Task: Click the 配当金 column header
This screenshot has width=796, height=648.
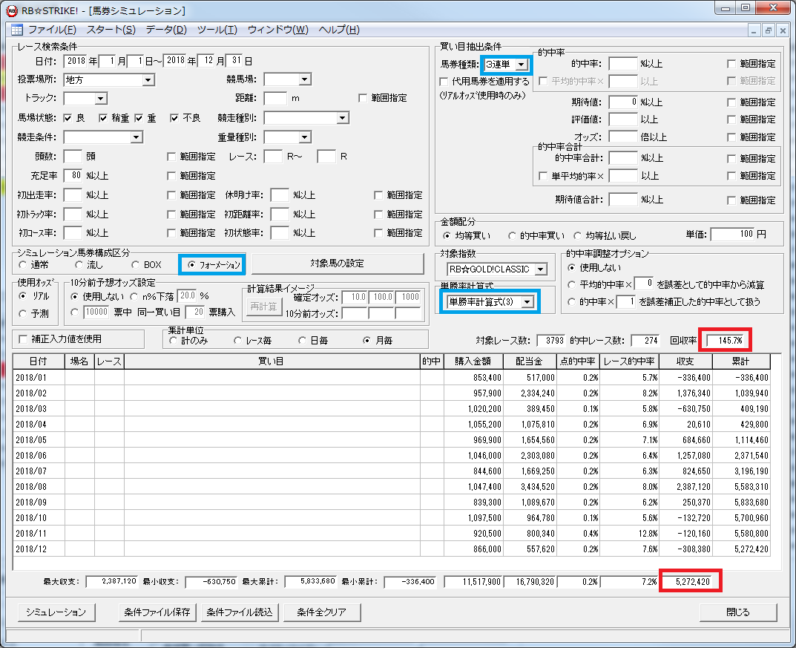Action: tap(530, 361)
